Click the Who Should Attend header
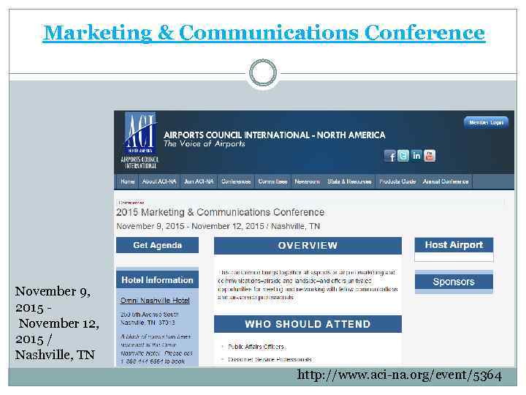The width and height of the screenshot is (526, 395). click(308, 324)
